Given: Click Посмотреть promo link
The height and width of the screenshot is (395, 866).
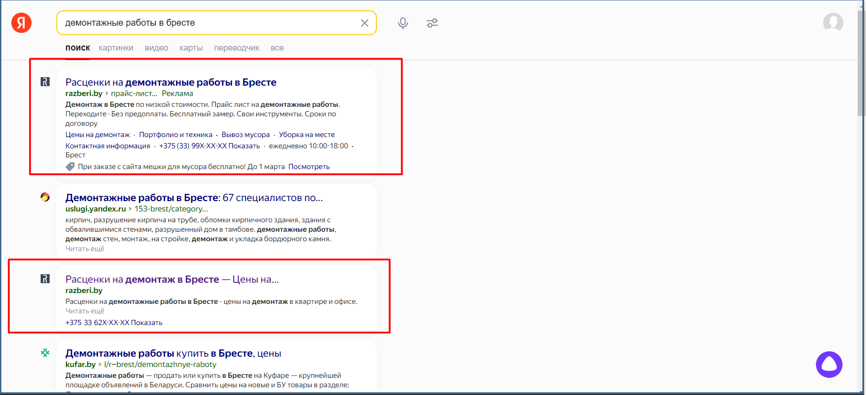Looking at the screenshot, I should point(309,166).
